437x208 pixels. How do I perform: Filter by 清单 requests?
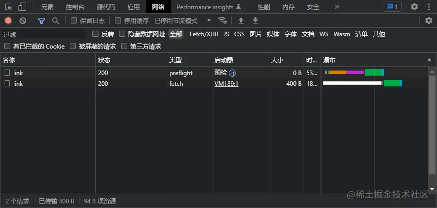(362, 34)
